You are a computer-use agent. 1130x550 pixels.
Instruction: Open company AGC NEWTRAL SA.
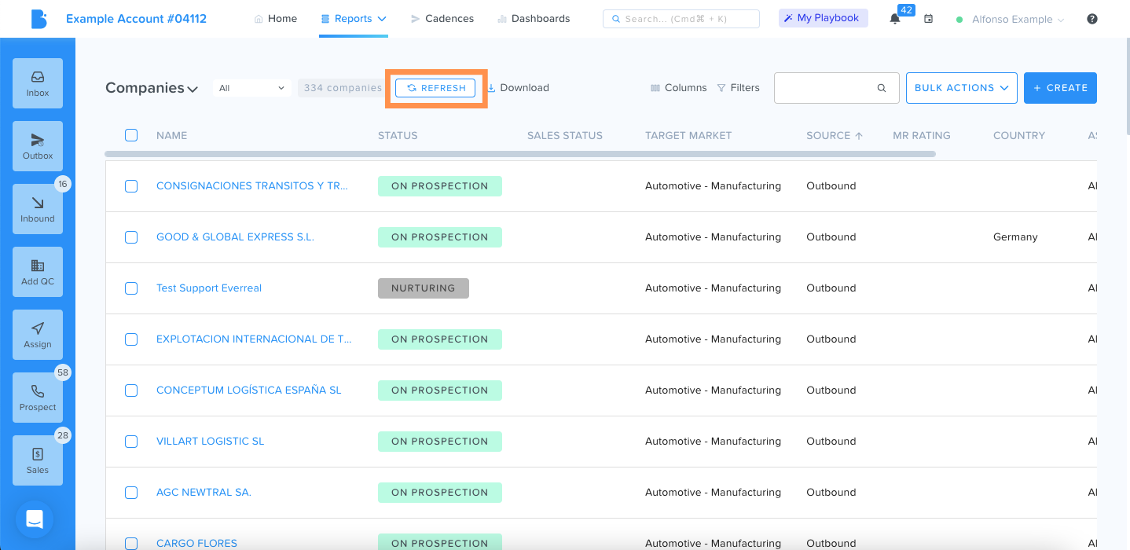point(204,493)
